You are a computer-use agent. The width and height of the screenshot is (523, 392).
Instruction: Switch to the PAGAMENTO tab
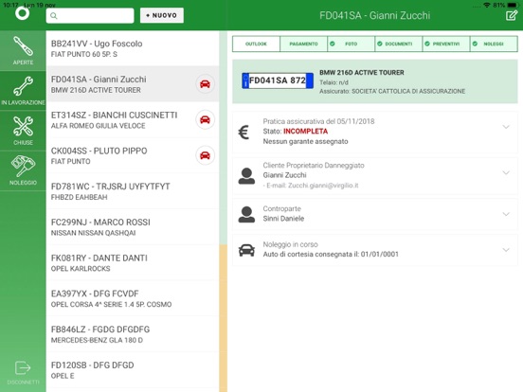(303, 44)
